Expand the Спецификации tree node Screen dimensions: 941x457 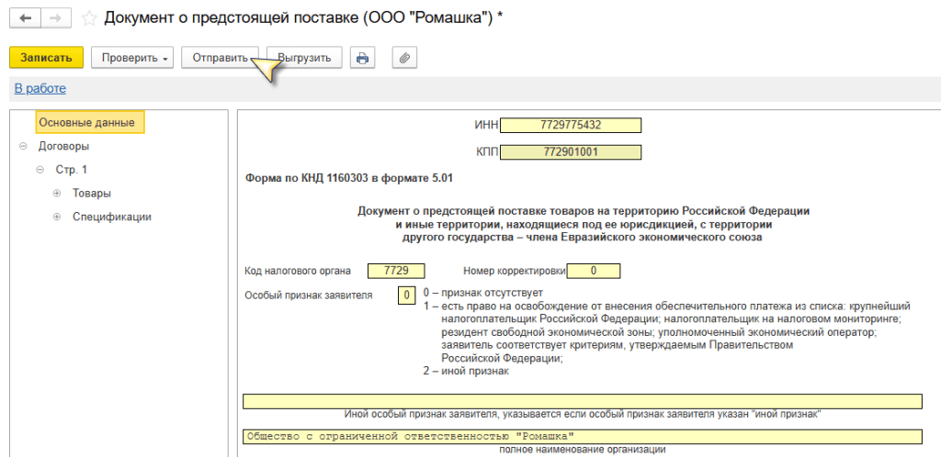coord(57,217)
